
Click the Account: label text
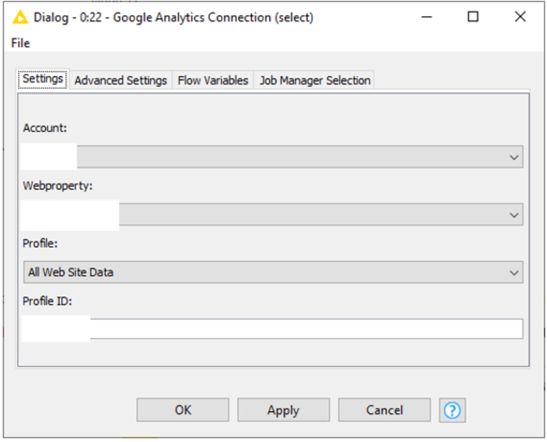(45, 128)
